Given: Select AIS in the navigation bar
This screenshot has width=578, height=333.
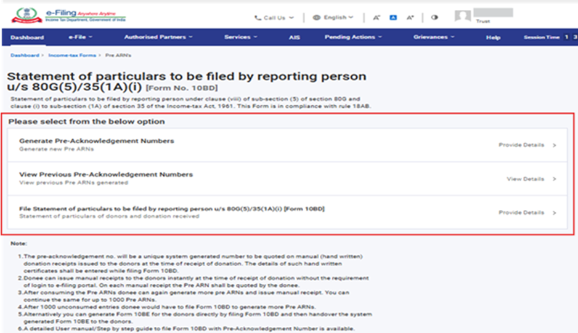Looking at the screenshot, I should tap(294, 37).
